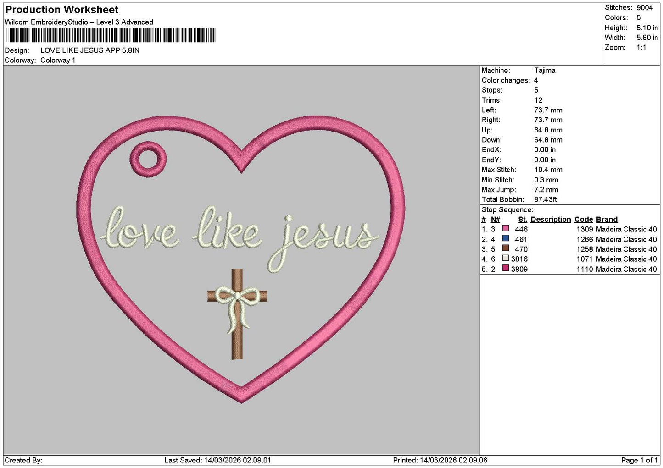This screenshot has height=468, width=663.
Task: Click the Trims value '12'
Action: click(538, 100)
